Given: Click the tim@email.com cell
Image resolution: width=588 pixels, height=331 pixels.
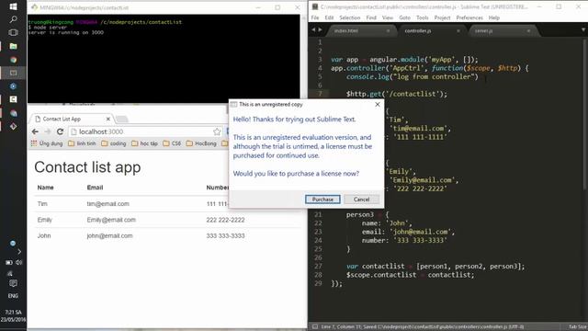Looking at the screenshot, I should 108,204.
